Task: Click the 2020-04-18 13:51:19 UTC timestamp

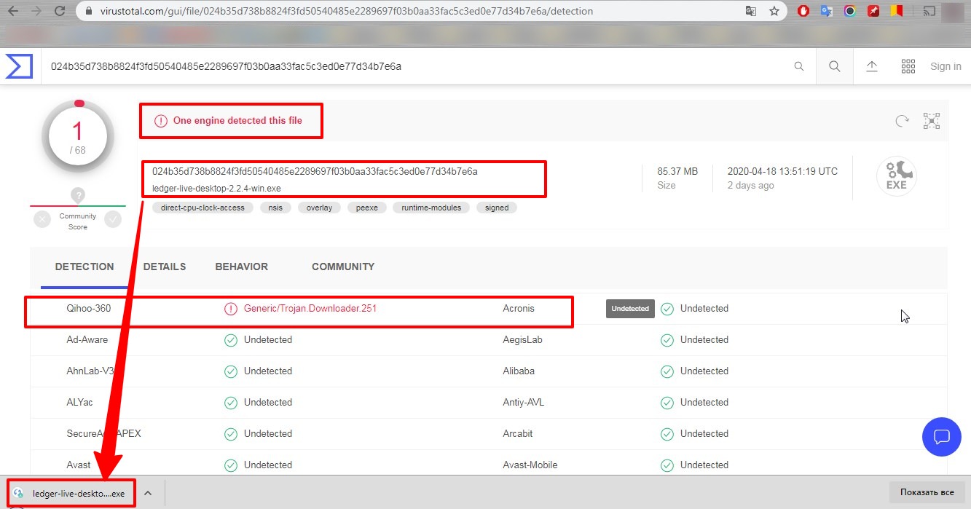Action: (782, 172)
